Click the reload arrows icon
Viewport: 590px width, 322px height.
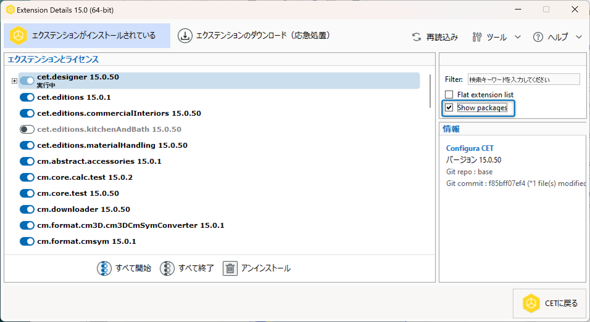click(x=417, y=37)
